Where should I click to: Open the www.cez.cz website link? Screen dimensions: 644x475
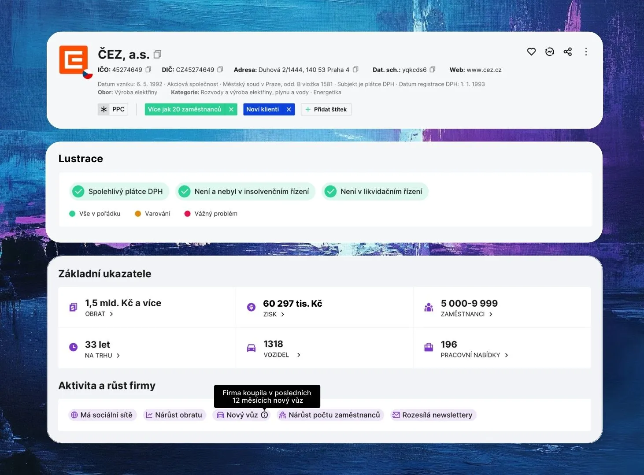[484, 70]
